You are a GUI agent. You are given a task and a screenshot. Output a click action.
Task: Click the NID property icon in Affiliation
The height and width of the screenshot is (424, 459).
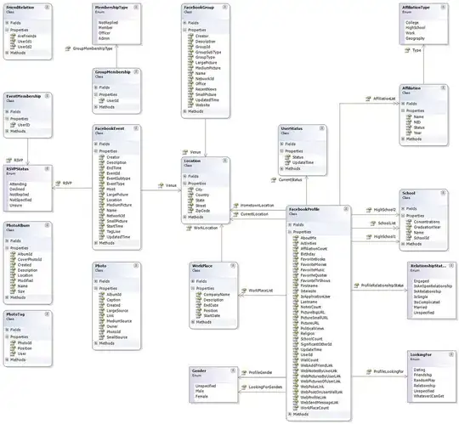[x=409, y=122]
